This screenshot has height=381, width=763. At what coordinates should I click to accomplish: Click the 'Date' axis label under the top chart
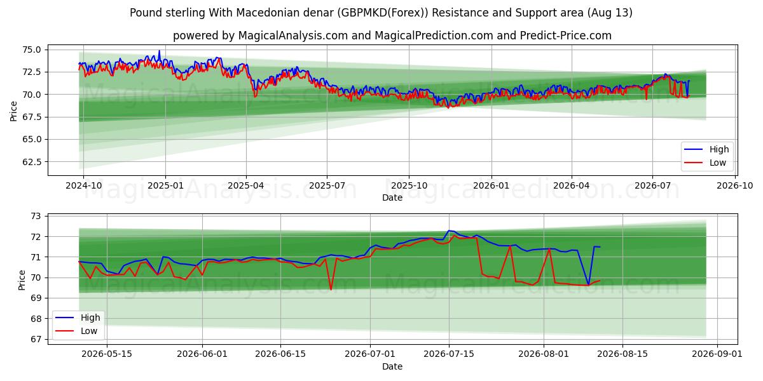pyautogui.click(x=392, y=198)
